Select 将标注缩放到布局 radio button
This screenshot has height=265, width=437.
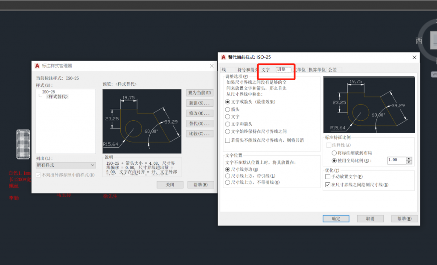[334, 153]
